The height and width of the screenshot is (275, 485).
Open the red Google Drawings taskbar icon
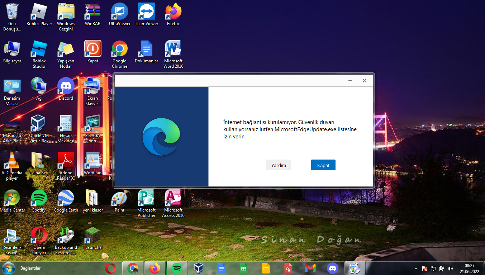(288, 268)
